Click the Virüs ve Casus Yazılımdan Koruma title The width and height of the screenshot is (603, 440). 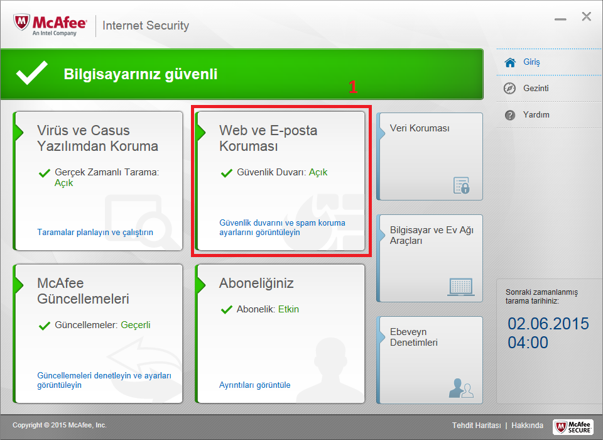click(x=98, y=138)
